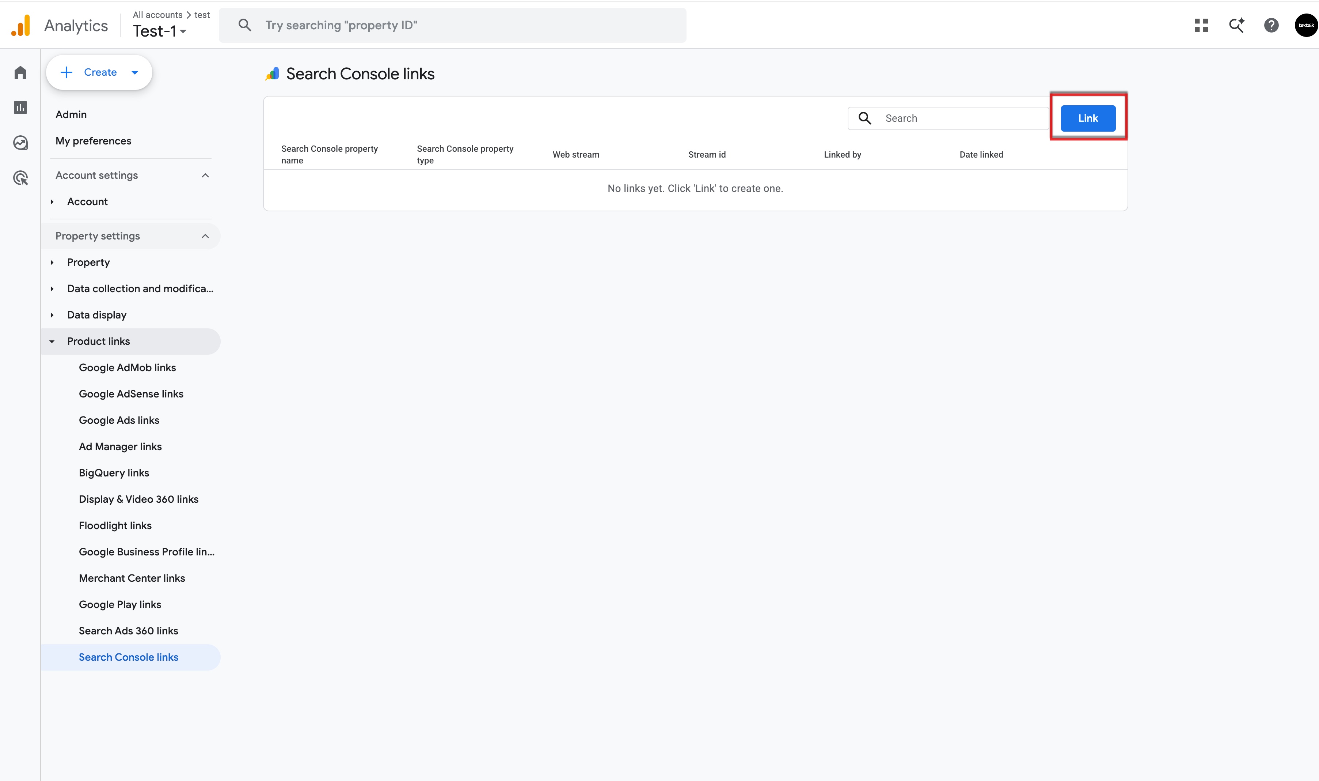This screenshot has height=781, width=1319.
Task: Open My preferences
Action: (x=94, y=140)
